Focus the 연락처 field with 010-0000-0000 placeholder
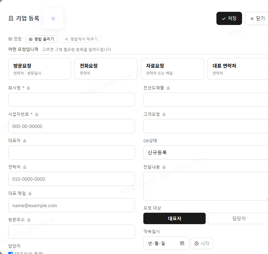The height and width of the screenshot is (254, 268). 72,179
